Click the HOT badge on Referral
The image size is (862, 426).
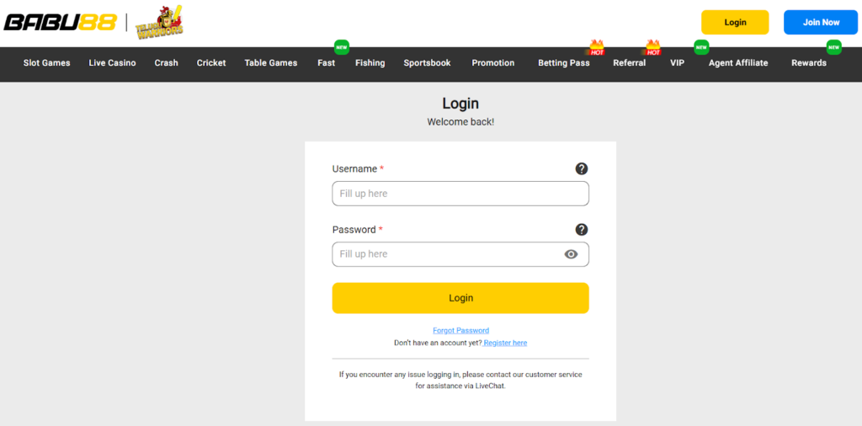tap(652, 47)
